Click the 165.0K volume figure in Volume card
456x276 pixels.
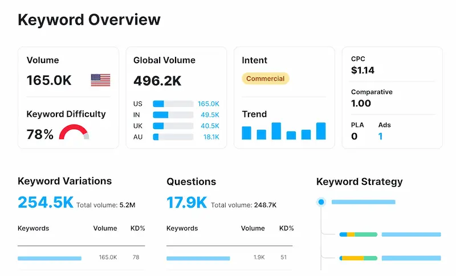pyautogui.click(x=49, y=80)
